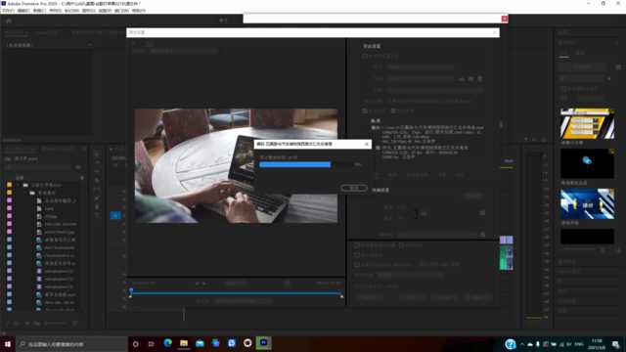Screen dimensions: 626x352
Task: Click the Export button
Action: (x=445, y=297)
